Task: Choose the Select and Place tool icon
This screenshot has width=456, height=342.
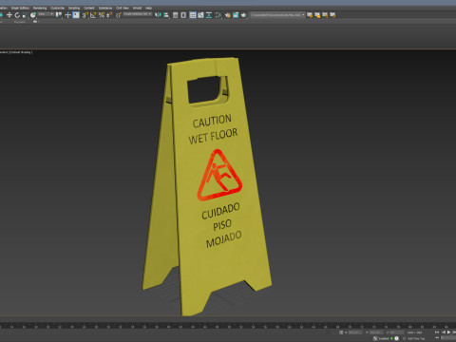Action: pyautogui.click(x=33, y=15)
